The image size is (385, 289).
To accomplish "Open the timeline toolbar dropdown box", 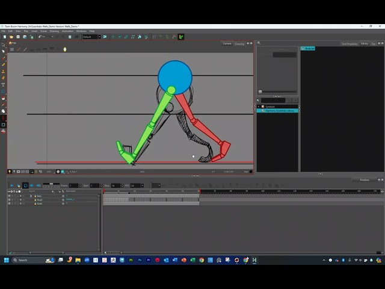I will pyautogui.click(x=156, y=185).
